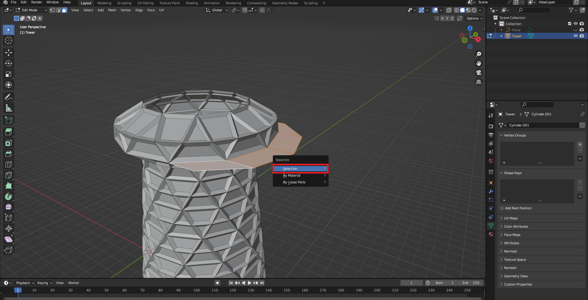Choose the Annotate pencil tool
The width and height of the screenshot is (588, 300).
(x=9, y=97)
